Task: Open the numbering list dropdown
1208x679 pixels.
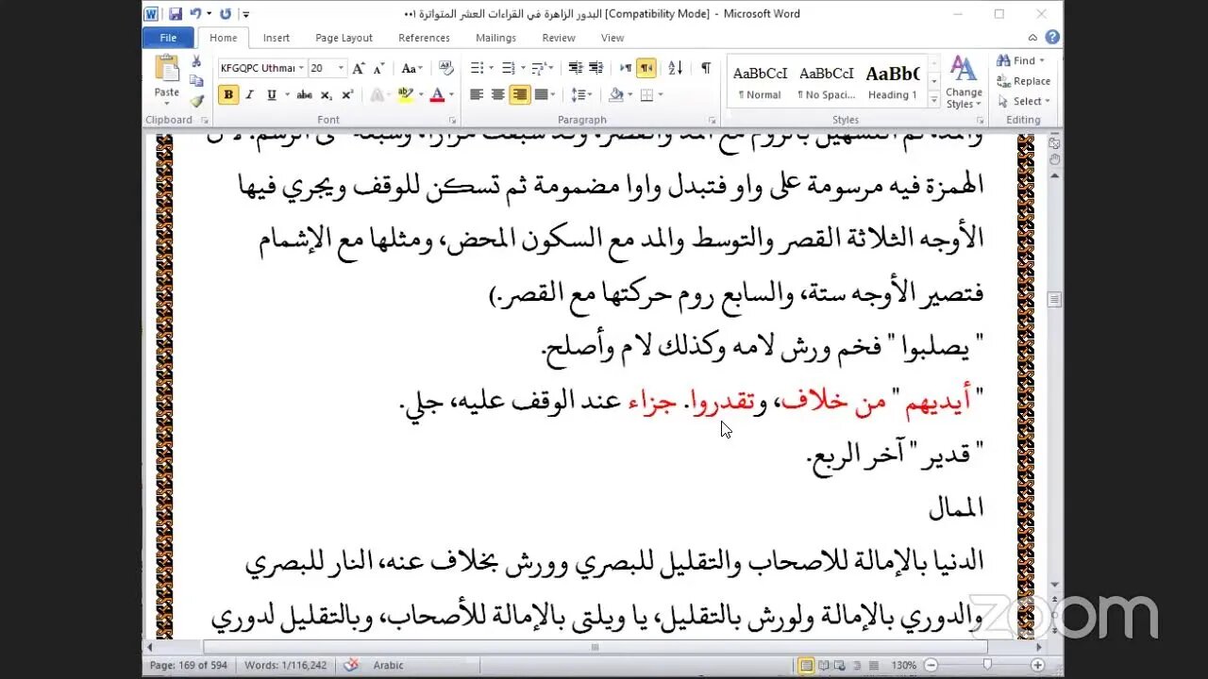Action: [x=522, y=68]
